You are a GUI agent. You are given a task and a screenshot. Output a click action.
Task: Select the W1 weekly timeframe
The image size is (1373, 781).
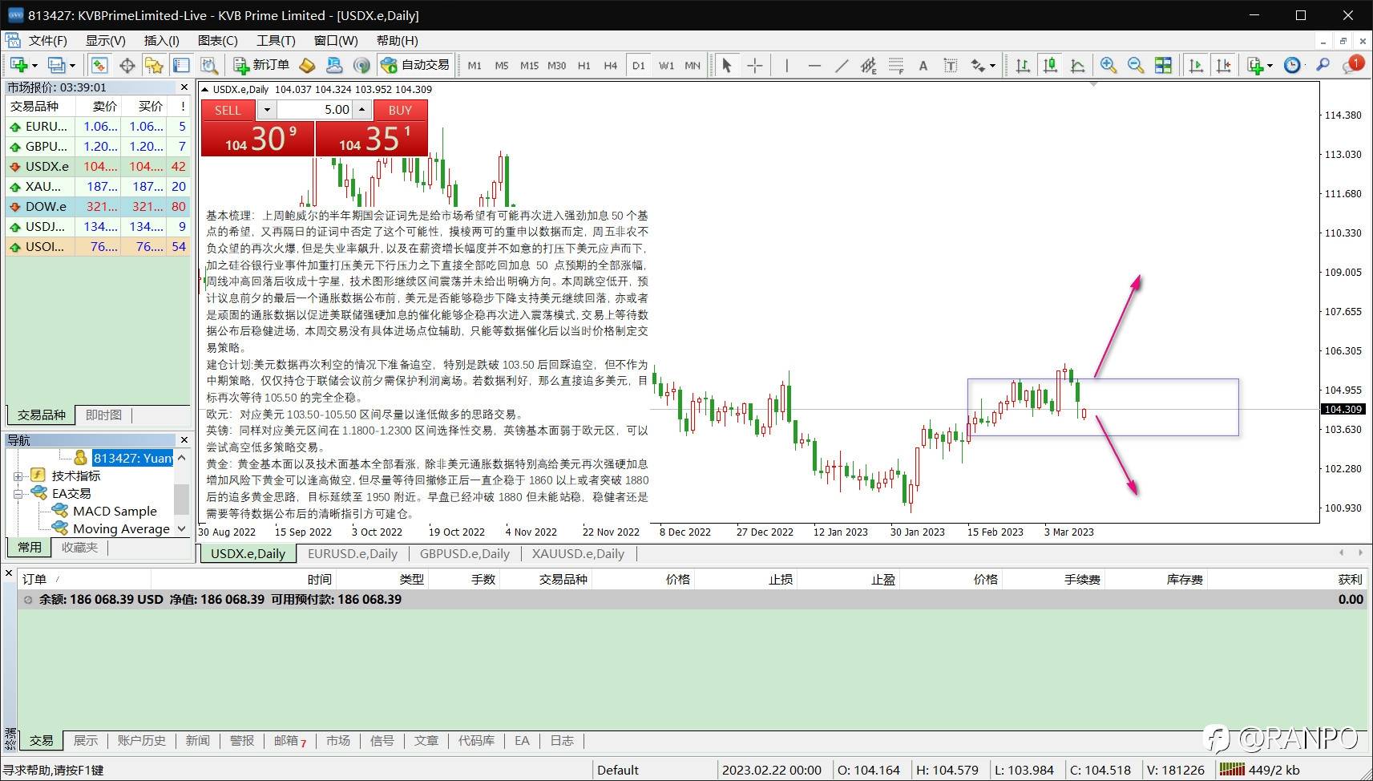pyautogui.click(x=666, y=66)
